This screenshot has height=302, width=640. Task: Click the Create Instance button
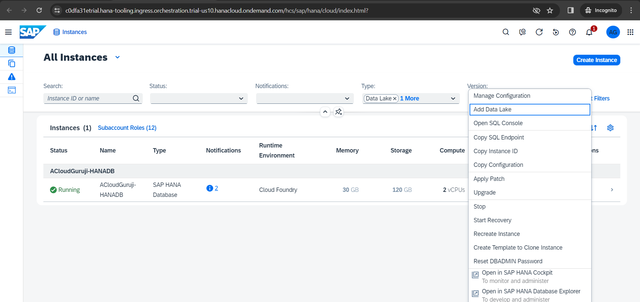596,60
